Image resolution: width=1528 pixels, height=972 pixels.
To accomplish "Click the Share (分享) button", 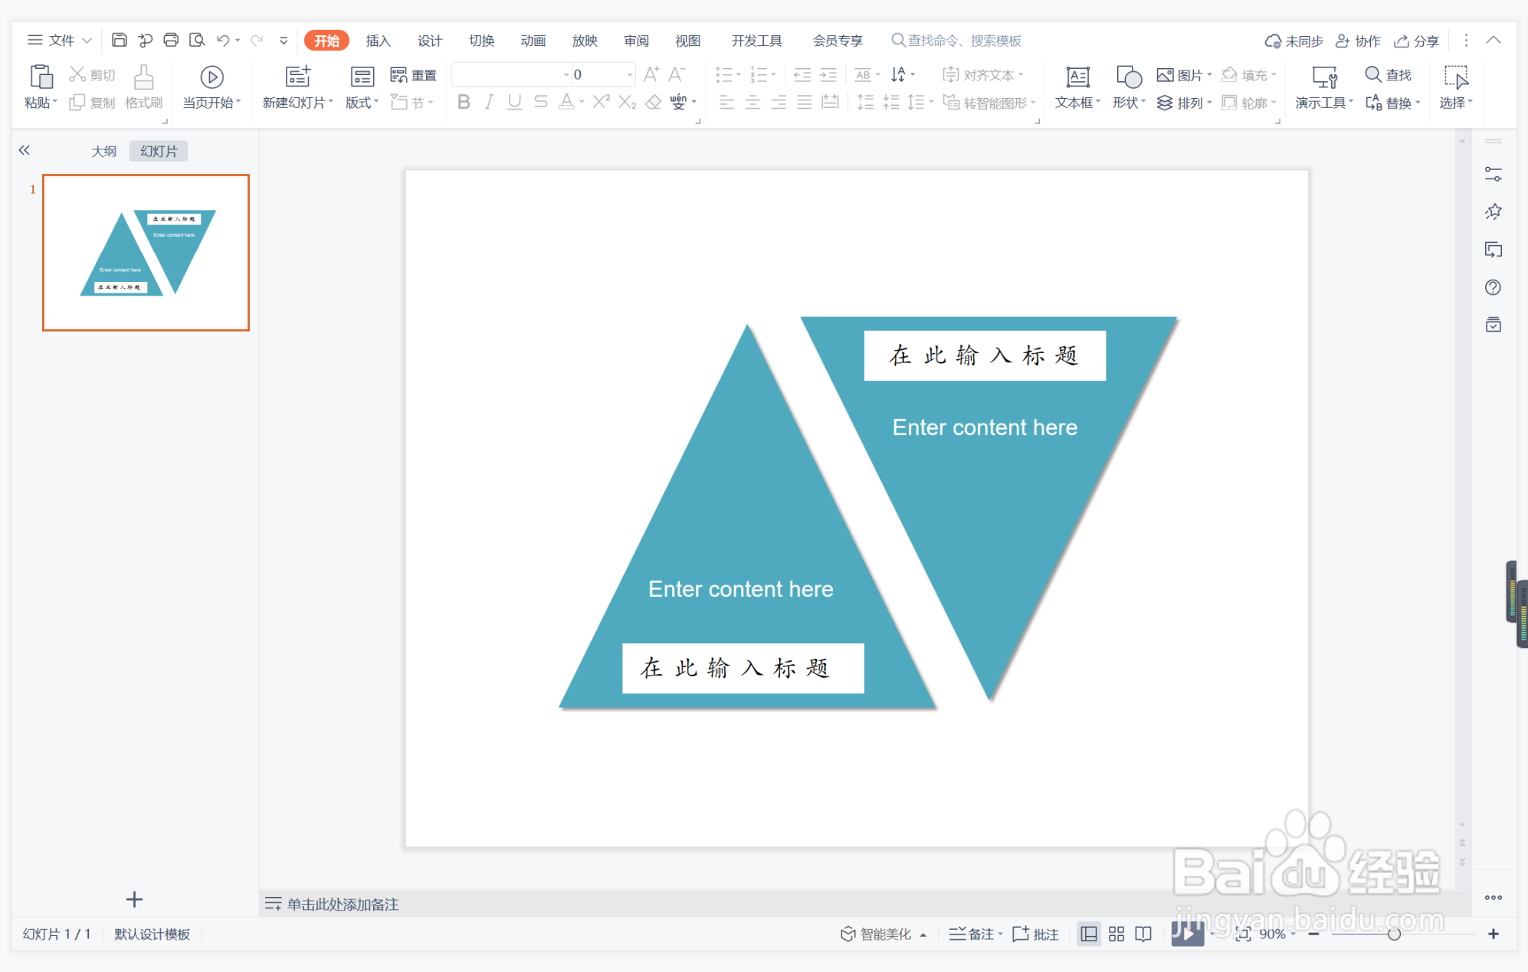I will 1416,41.
